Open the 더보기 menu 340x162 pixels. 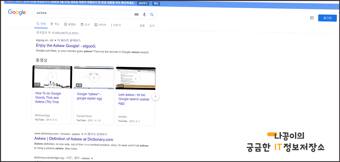click(x=116, y=25)
